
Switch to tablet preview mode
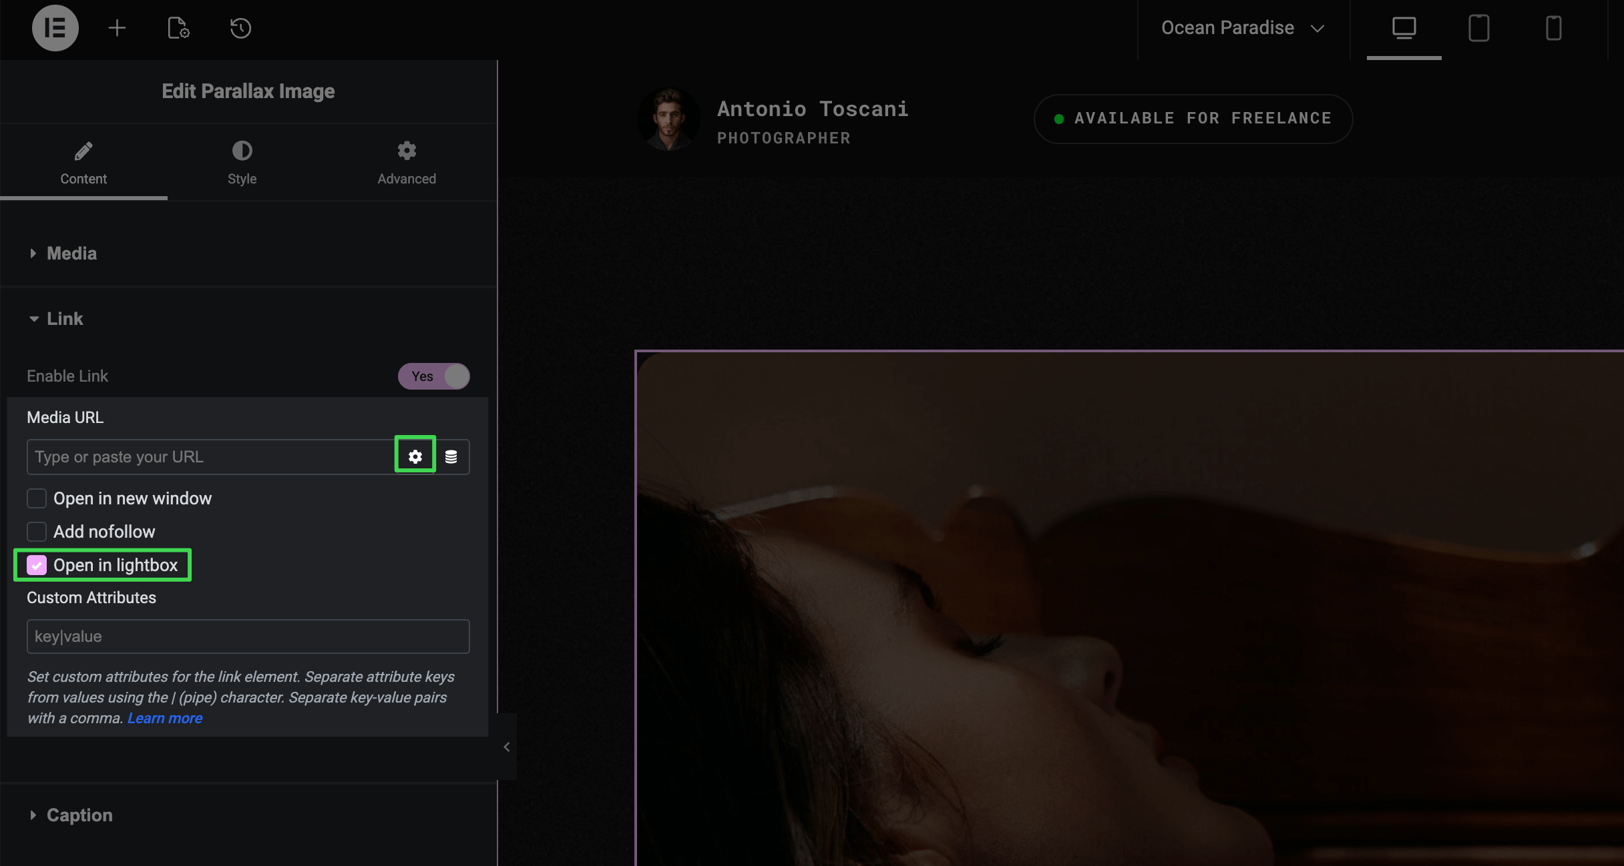pyautogui.click(x=1478, y=28)
